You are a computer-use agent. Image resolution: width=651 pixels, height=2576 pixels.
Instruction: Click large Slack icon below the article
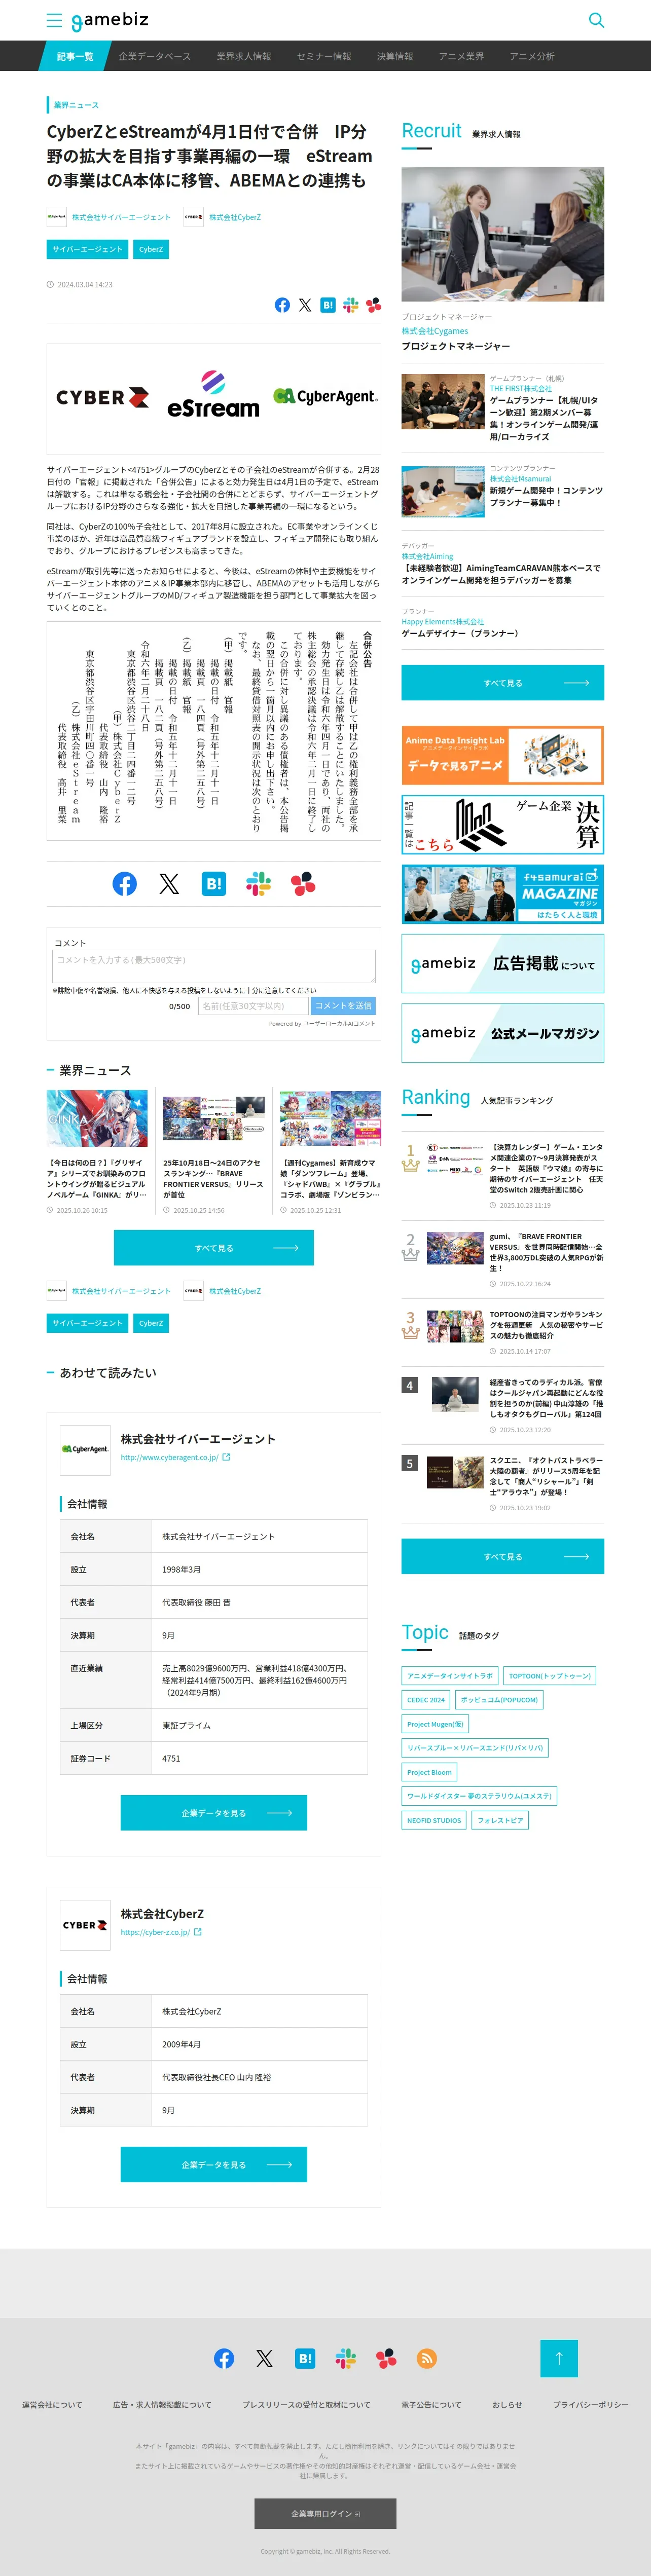click(x=258, y=883)
